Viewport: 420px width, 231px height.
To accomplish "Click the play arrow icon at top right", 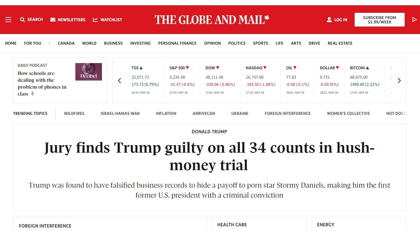I will coord(415,20).
